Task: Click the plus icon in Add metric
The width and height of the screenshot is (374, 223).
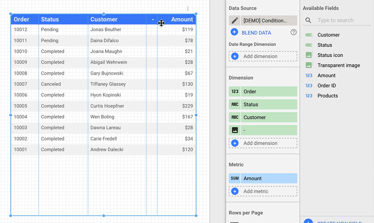Action: (x=235, y=191)
